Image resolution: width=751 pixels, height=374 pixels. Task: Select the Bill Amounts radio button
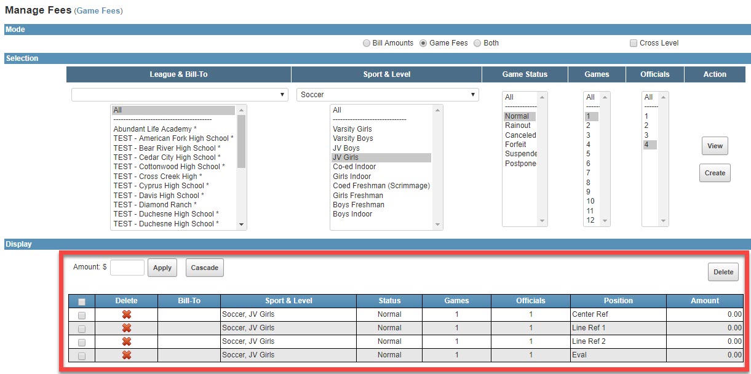[x=367, y=44]
